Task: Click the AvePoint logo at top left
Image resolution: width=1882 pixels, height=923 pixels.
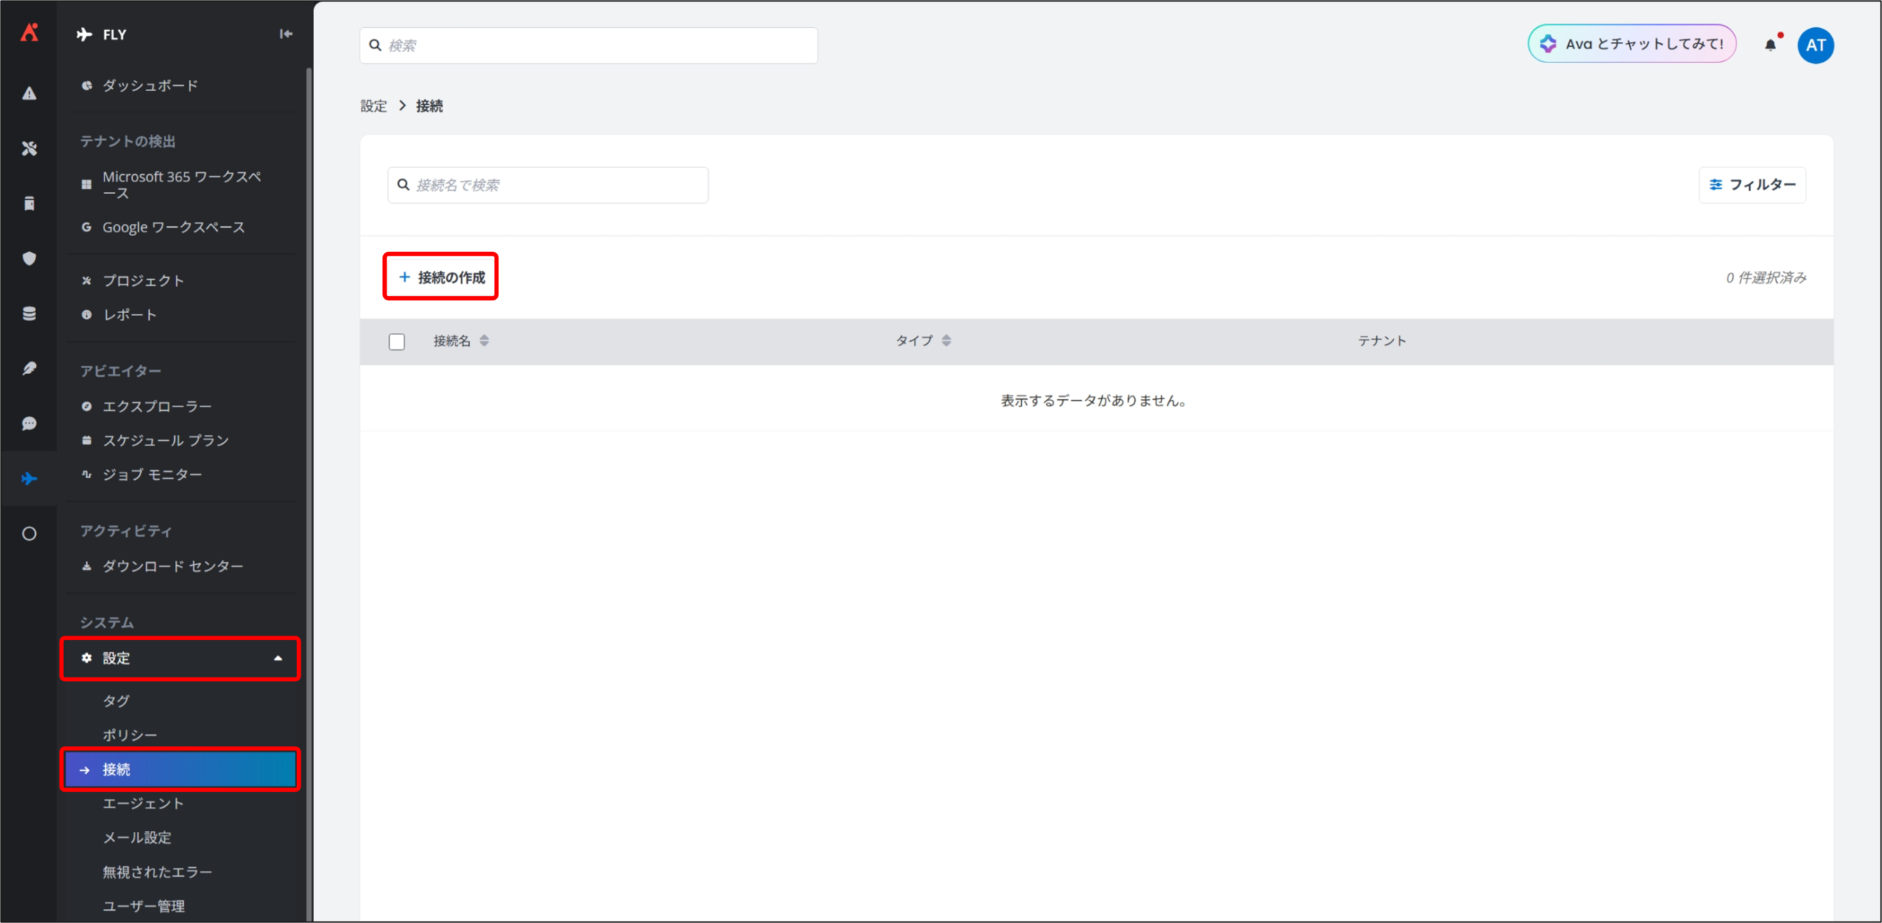Action: (x=29, y=32)
